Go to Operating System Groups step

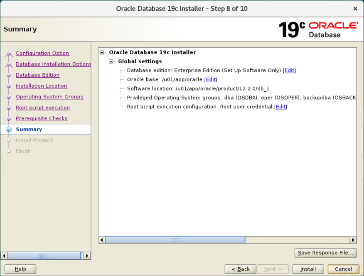click(x=49, y=97)
